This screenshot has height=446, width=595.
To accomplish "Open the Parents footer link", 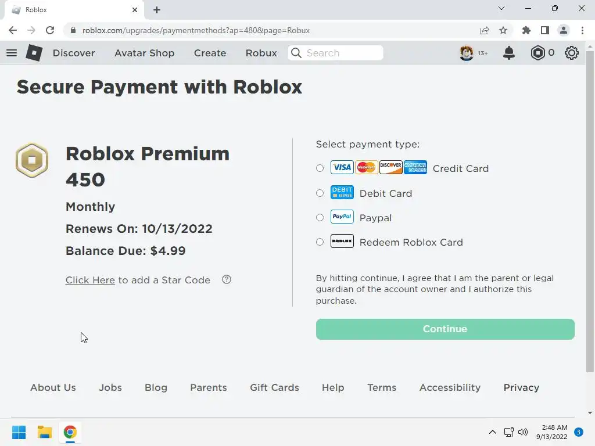I will tap(209, 387).
